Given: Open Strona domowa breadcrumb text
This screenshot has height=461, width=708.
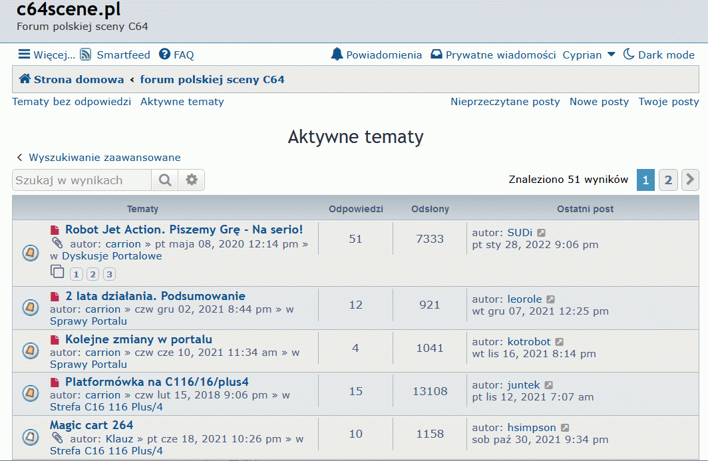Looking at the screenshot, I should (x=79, y=79).
